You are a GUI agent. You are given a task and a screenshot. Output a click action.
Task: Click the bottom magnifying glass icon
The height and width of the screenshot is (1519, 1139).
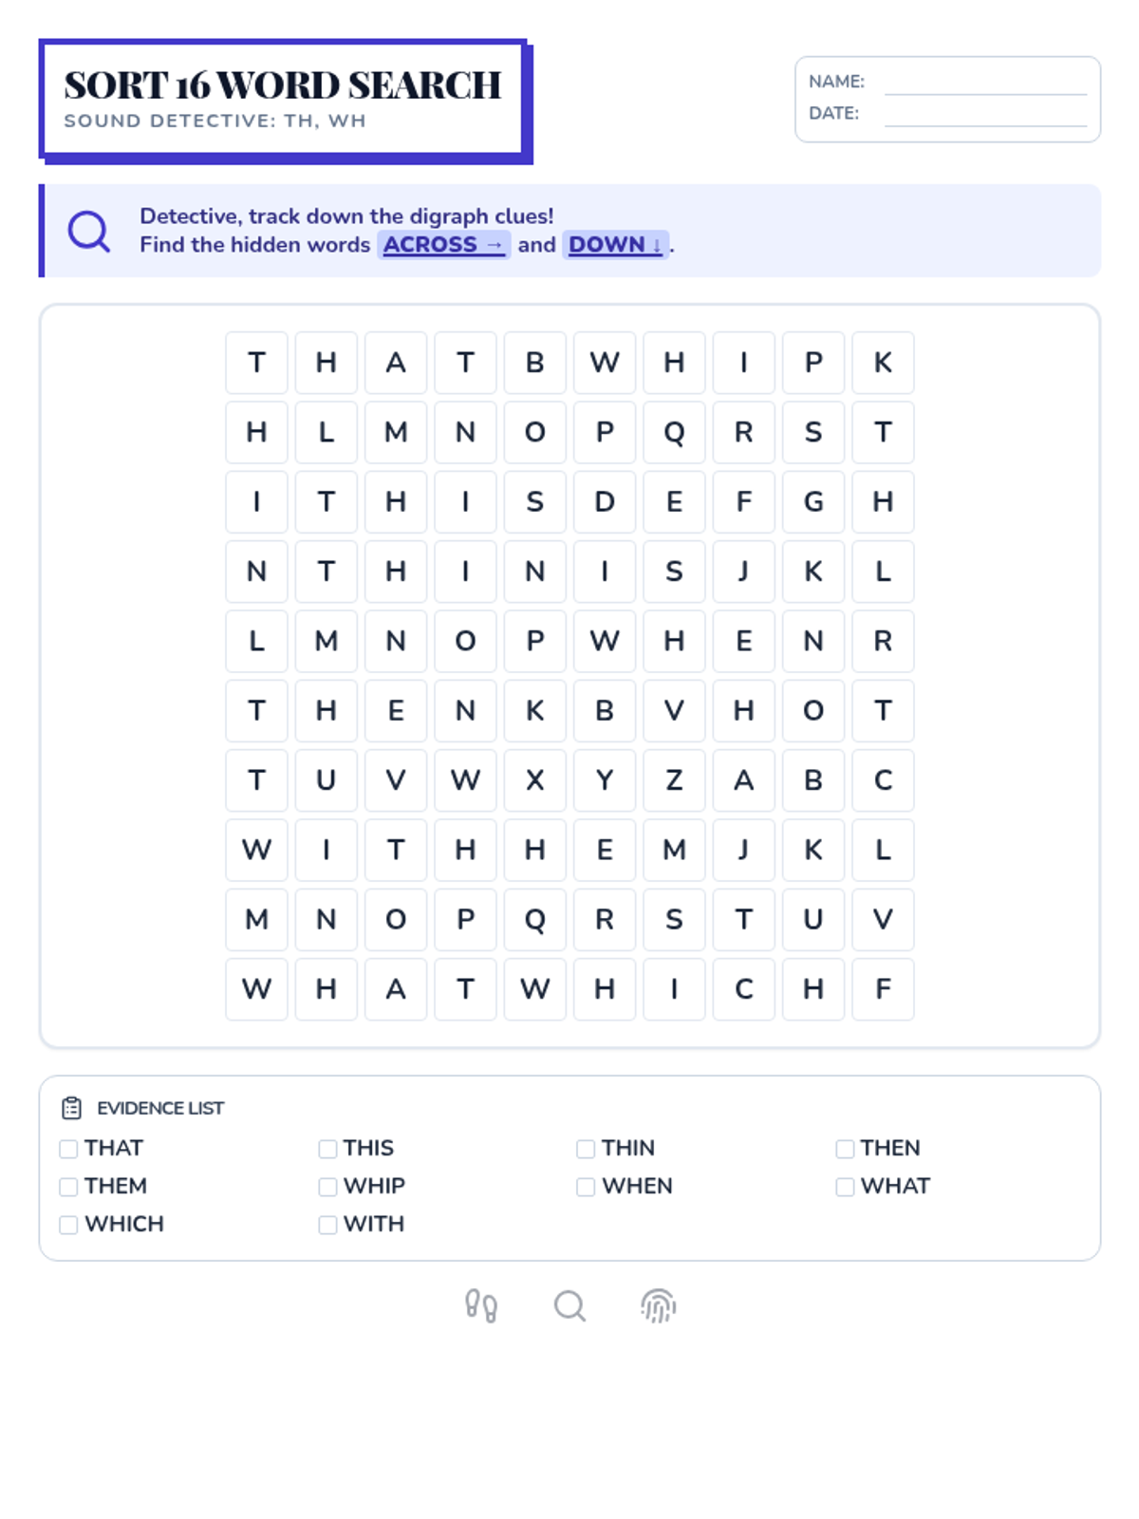[x=569, y=1306]
